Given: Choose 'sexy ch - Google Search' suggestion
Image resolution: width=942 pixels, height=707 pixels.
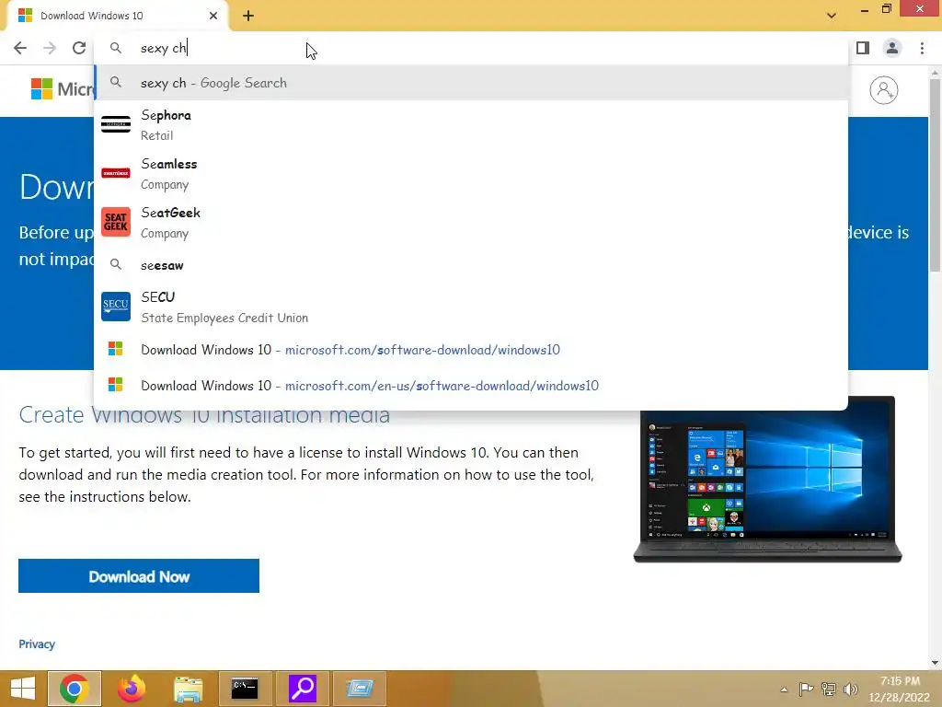Looking at the screenshot, I should [x=471, y=83].
